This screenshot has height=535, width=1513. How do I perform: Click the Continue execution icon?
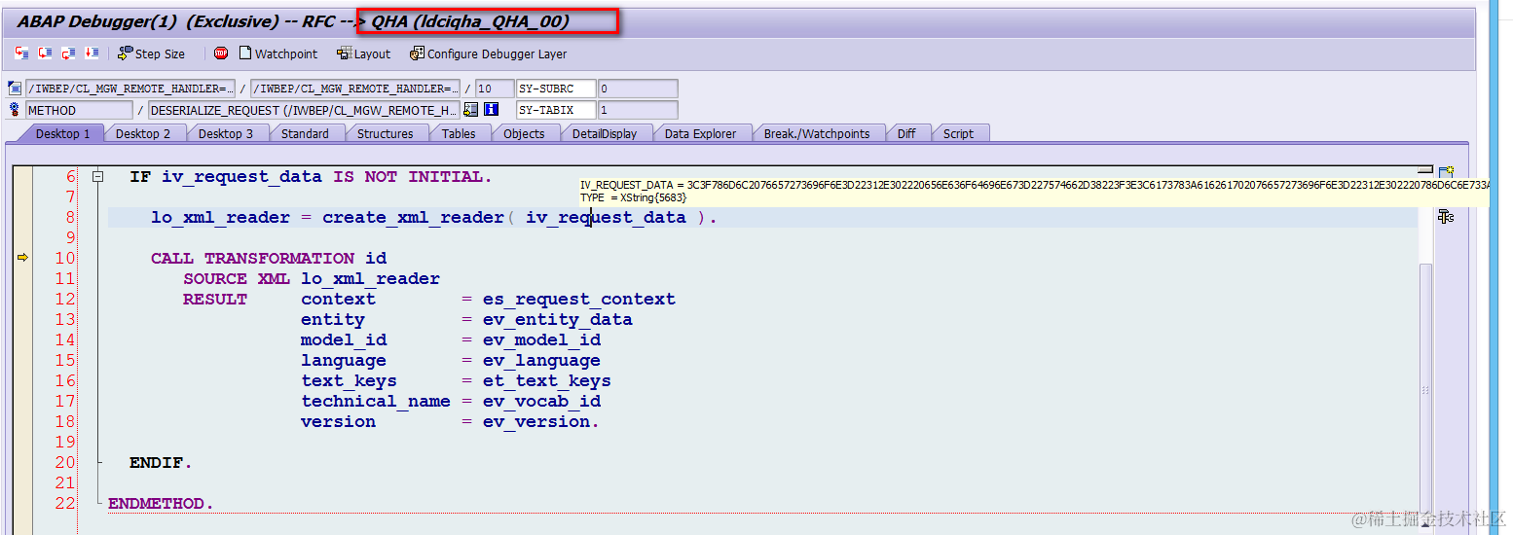(x=92, y=53)
